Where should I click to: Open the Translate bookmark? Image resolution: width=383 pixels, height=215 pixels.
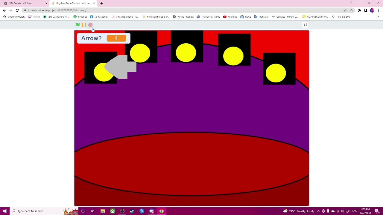(x=261, y=17)
